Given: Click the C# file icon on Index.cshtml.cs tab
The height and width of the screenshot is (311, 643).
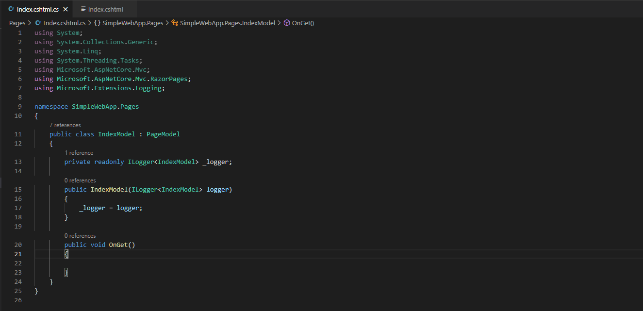Looking at the screenshot, I should click(11, 9).
